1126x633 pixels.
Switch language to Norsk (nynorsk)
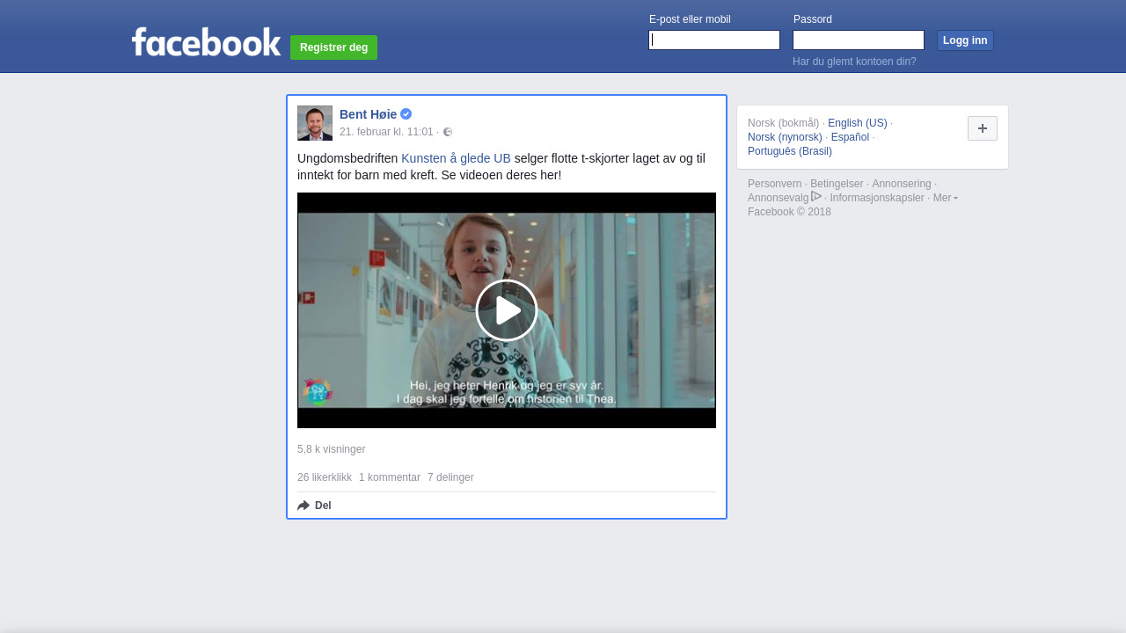(x=785, y=137)
